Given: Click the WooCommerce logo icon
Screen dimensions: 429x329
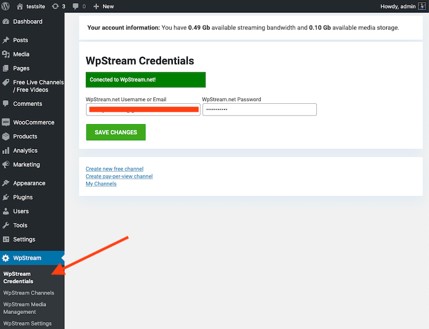Looking at the screenshot, I should click(x=6, y=122).
